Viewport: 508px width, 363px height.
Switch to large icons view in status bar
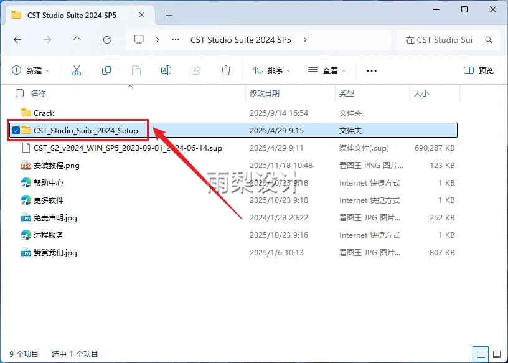click(x=497, y=354)
